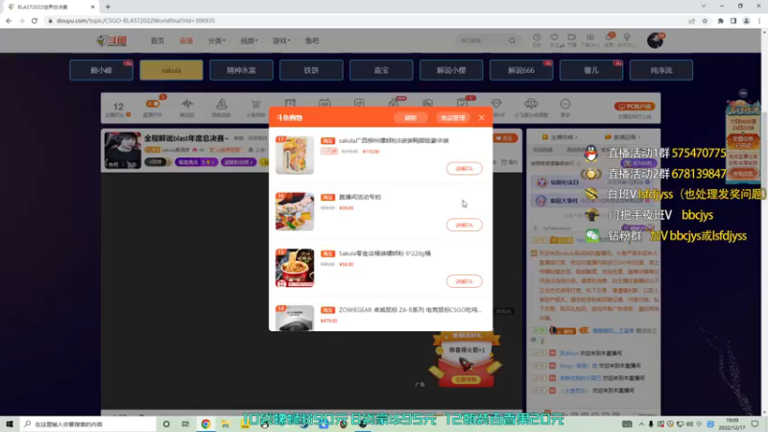
Task: Click the refresh button in shopping popup header
Action: 411,117
